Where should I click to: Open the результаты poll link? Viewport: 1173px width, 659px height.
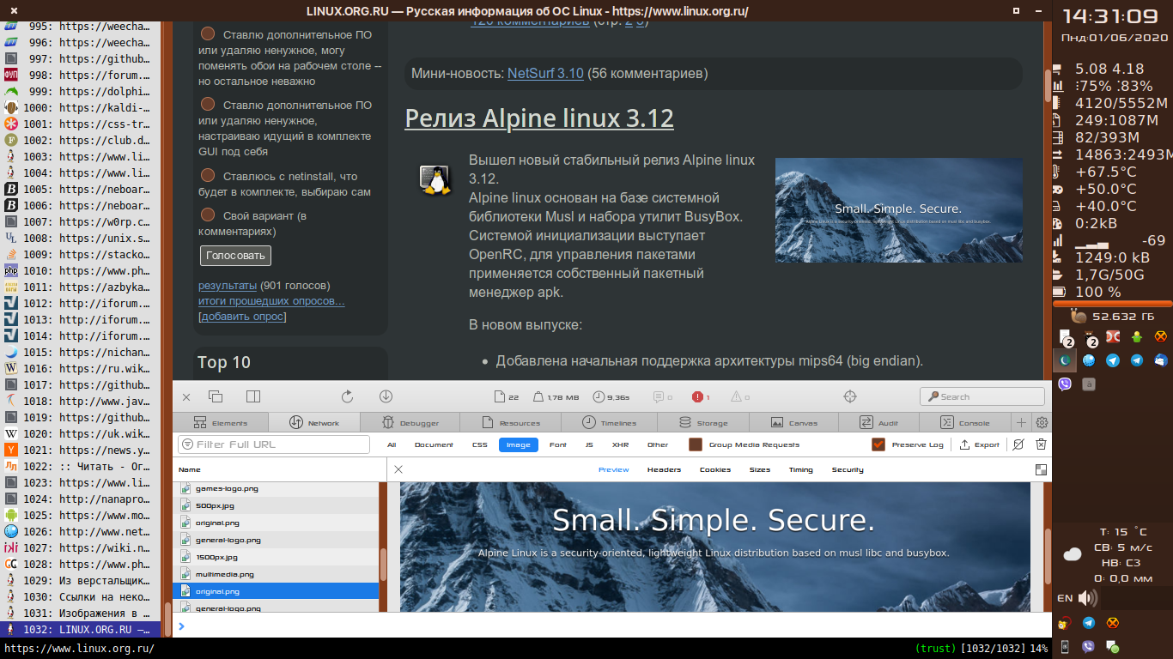coord(228,285)
